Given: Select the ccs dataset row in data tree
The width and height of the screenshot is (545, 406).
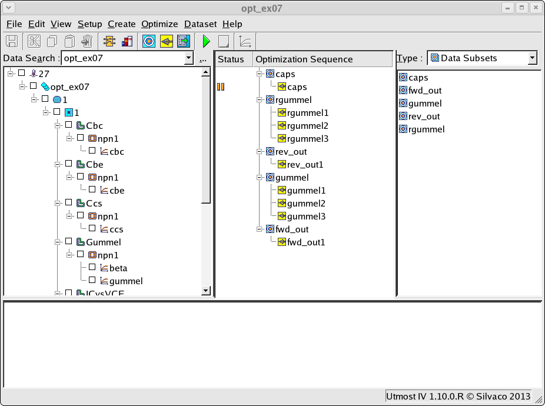Looking at the screenshot, I should pos(112,229).
